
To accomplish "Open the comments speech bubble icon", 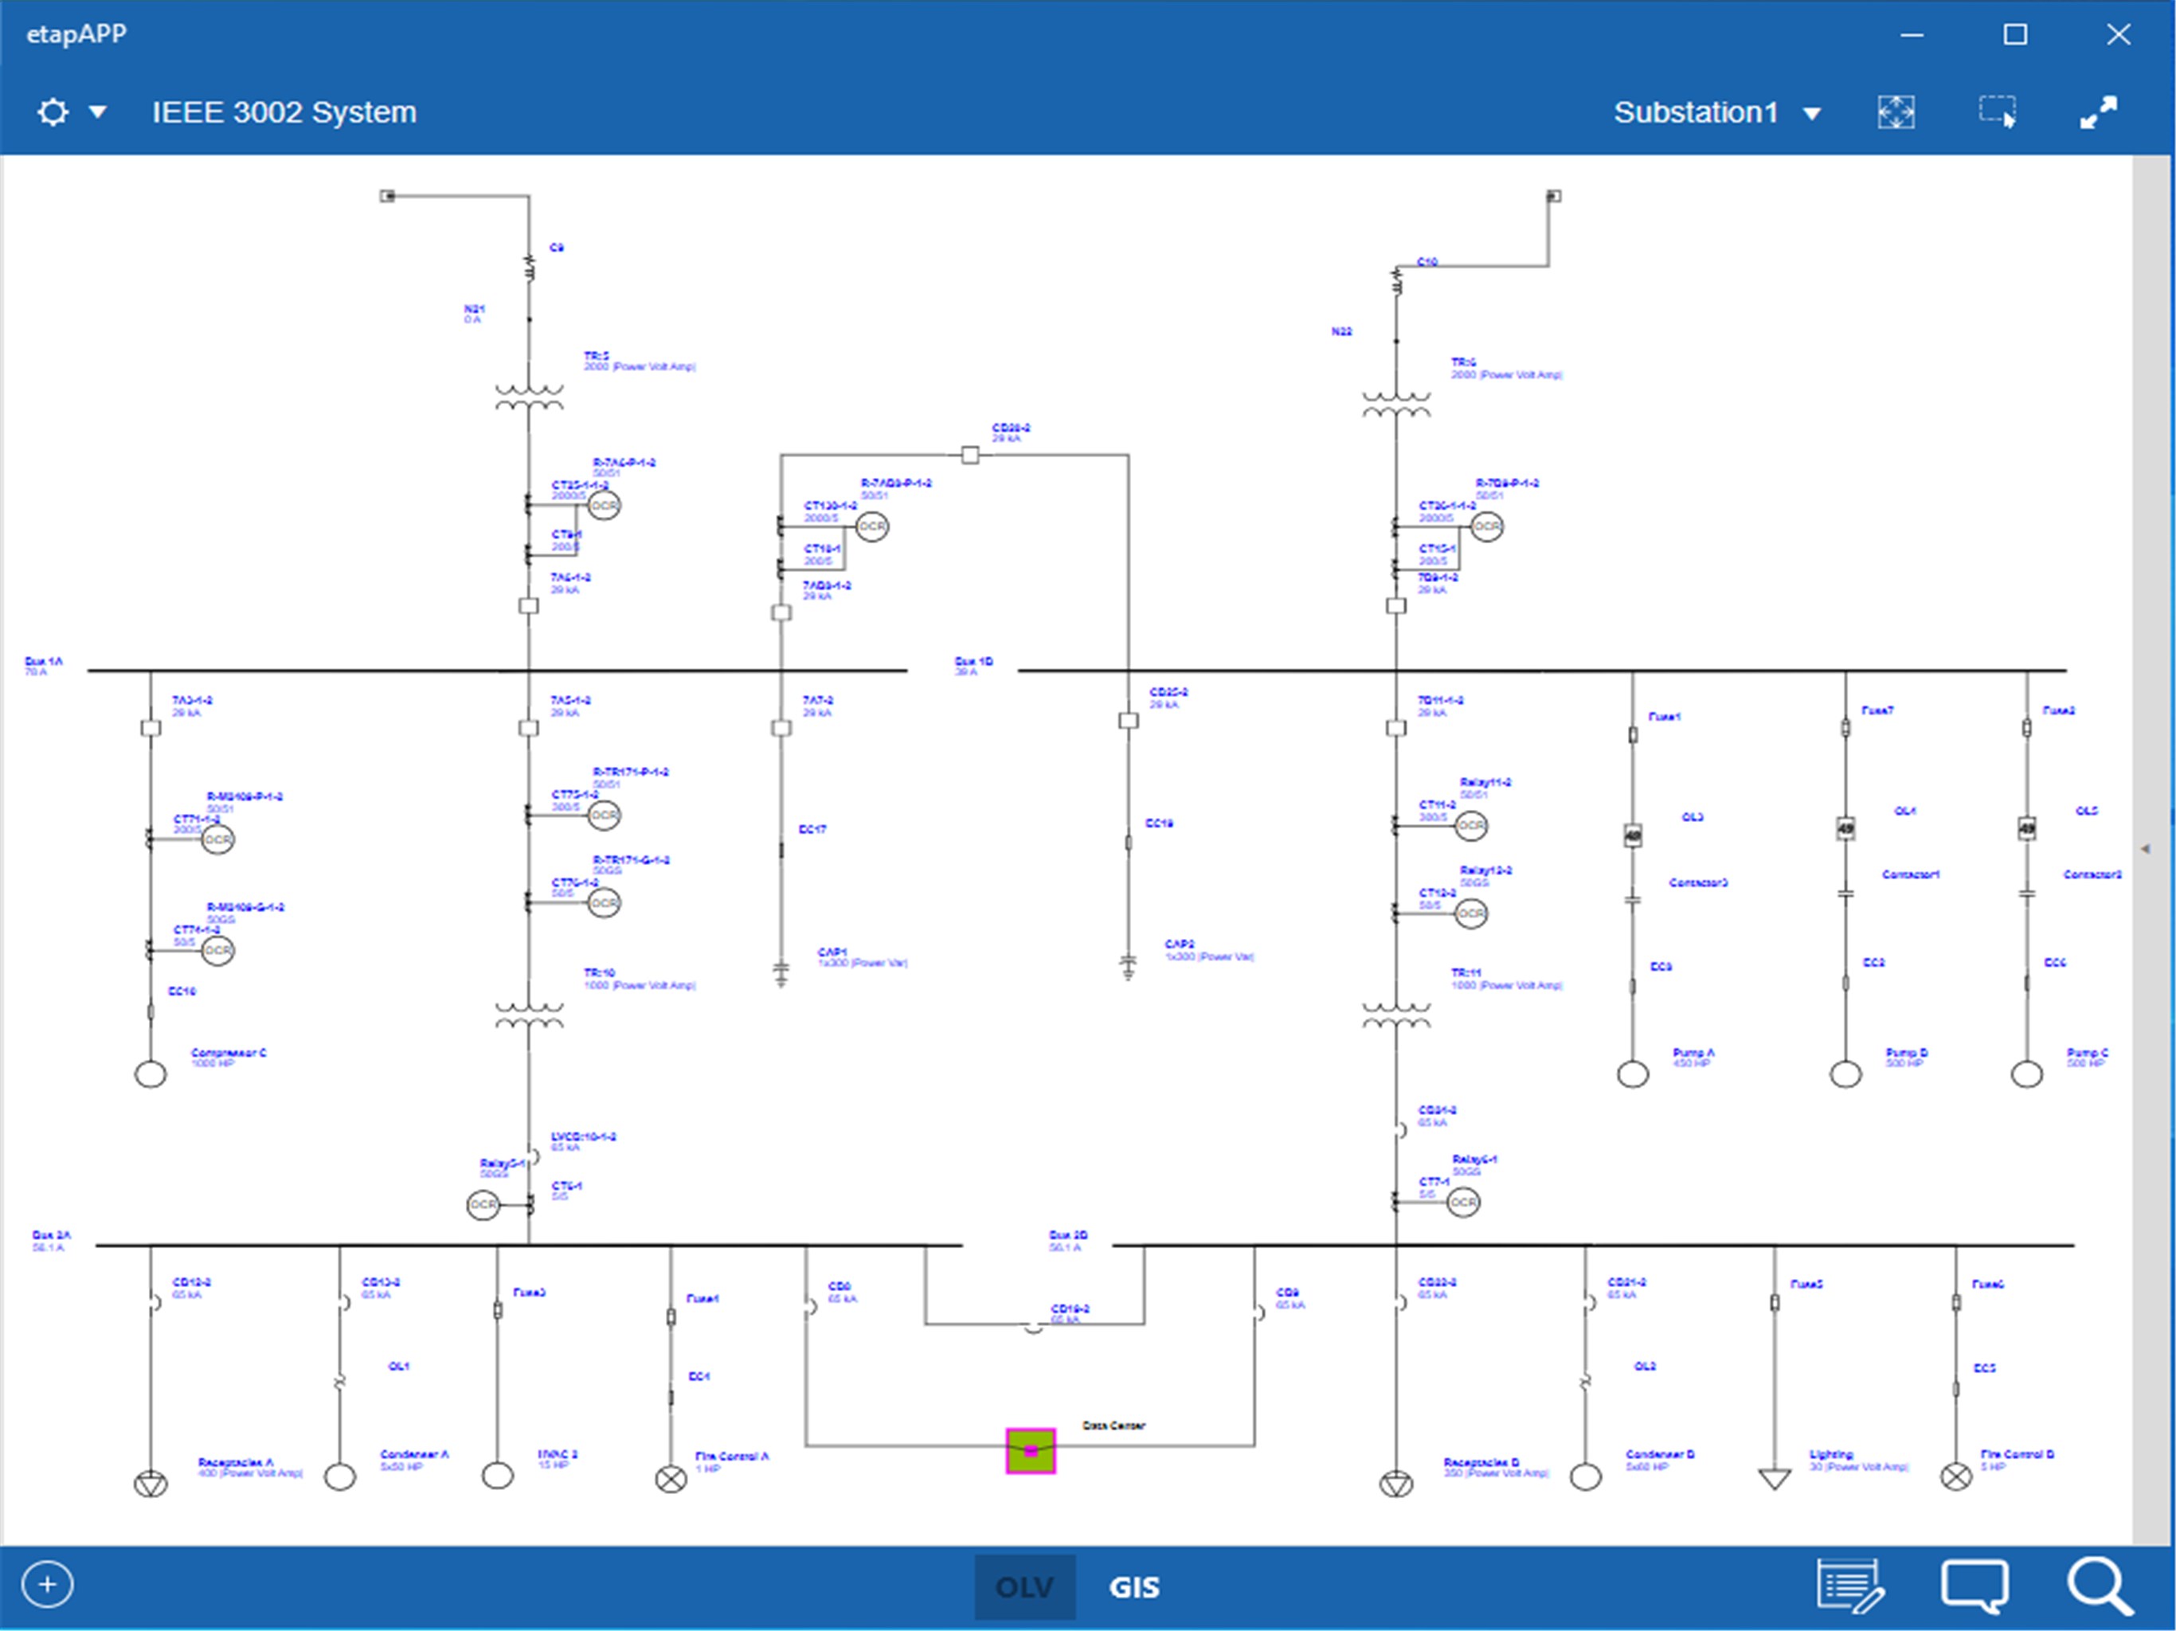I will point(1974,1586).
